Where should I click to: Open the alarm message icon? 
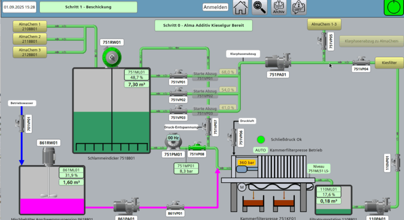click(x=299, y=7)
